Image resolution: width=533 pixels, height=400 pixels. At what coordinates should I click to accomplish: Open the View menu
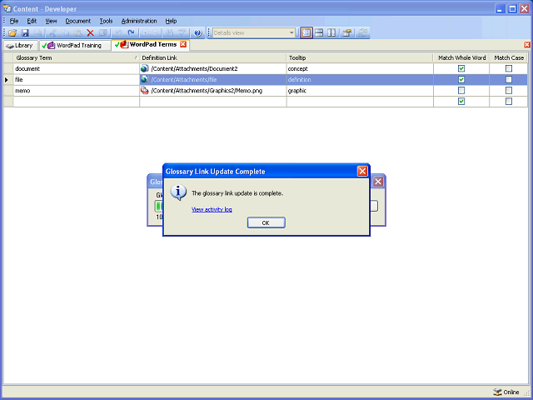click(x=51, y=21)
